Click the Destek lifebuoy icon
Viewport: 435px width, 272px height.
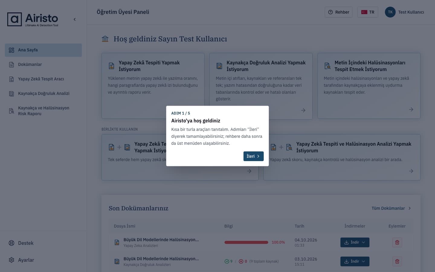(x=11, y=243)
